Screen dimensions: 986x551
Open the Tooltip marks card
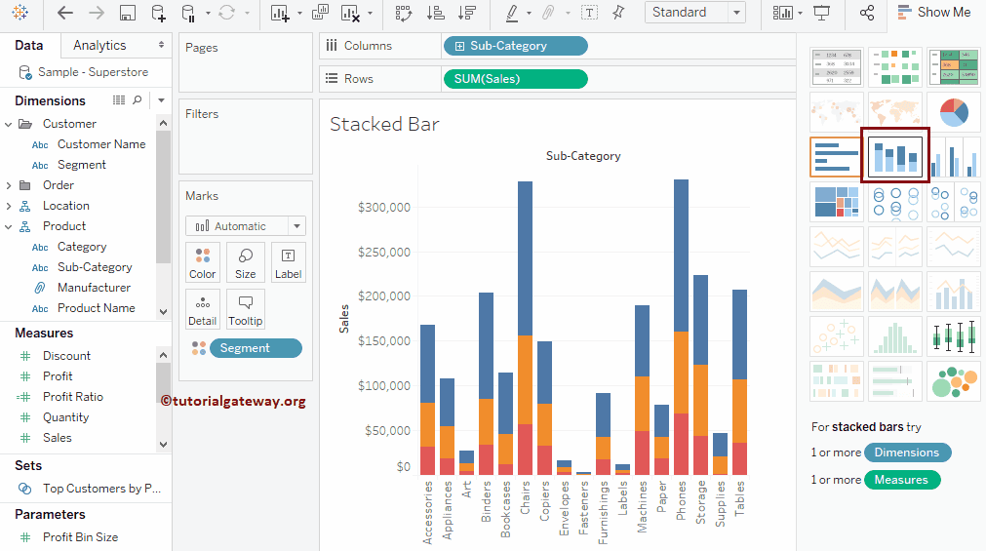click(246, 309)
